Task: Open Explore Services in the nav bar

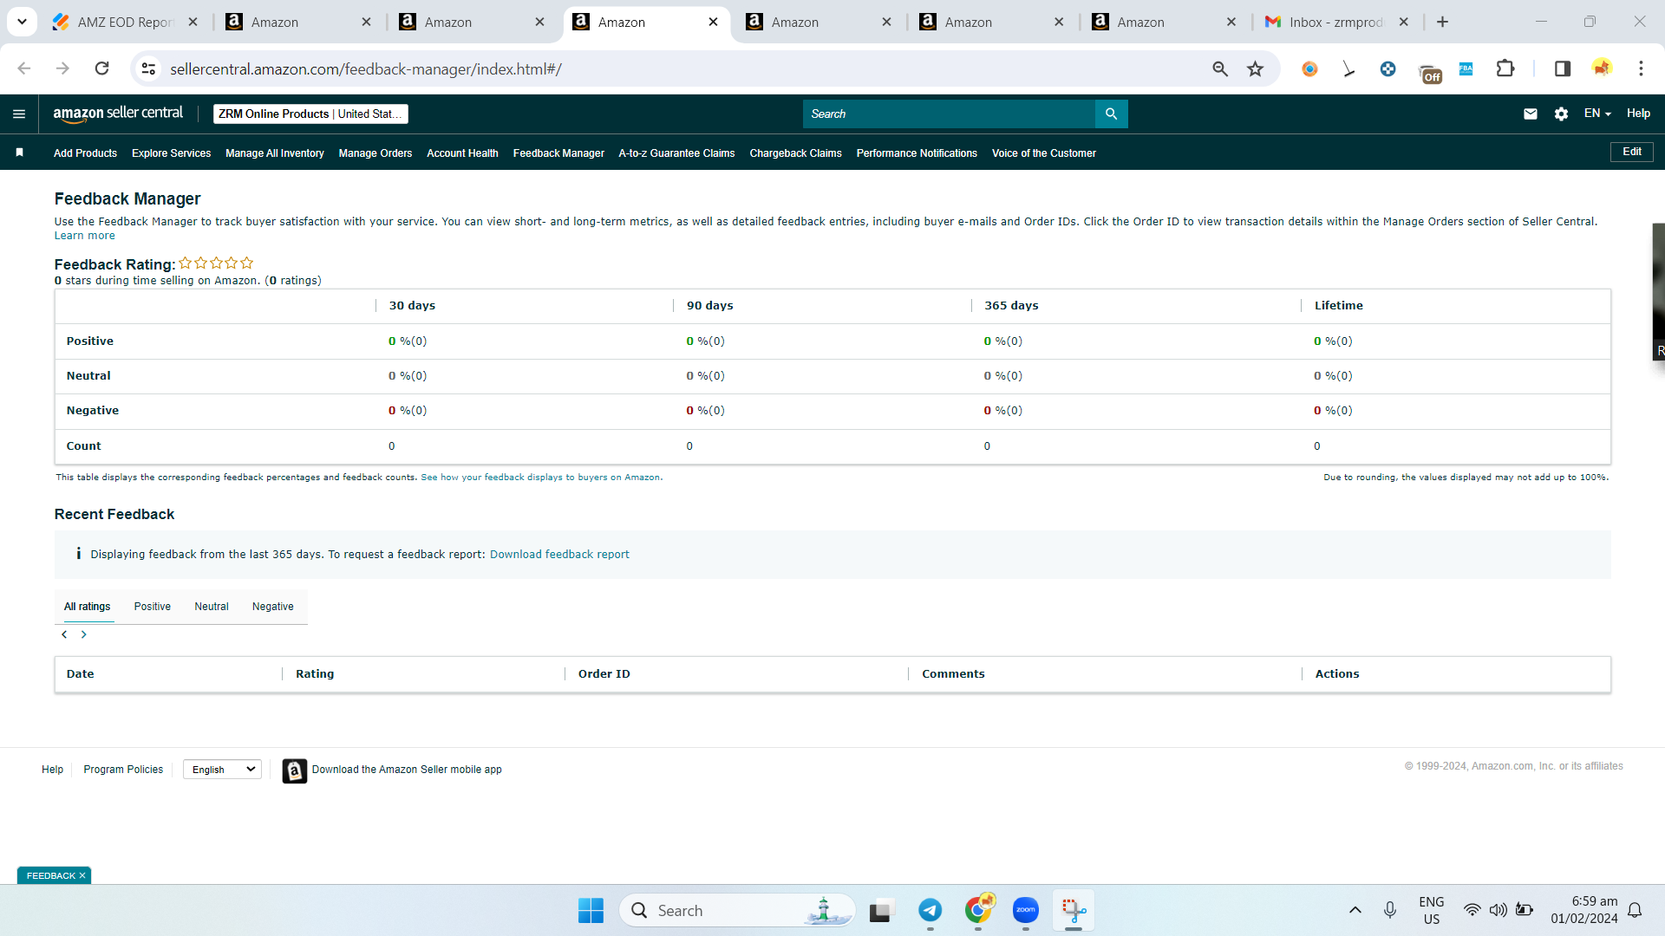Action: tap(171, 153)
